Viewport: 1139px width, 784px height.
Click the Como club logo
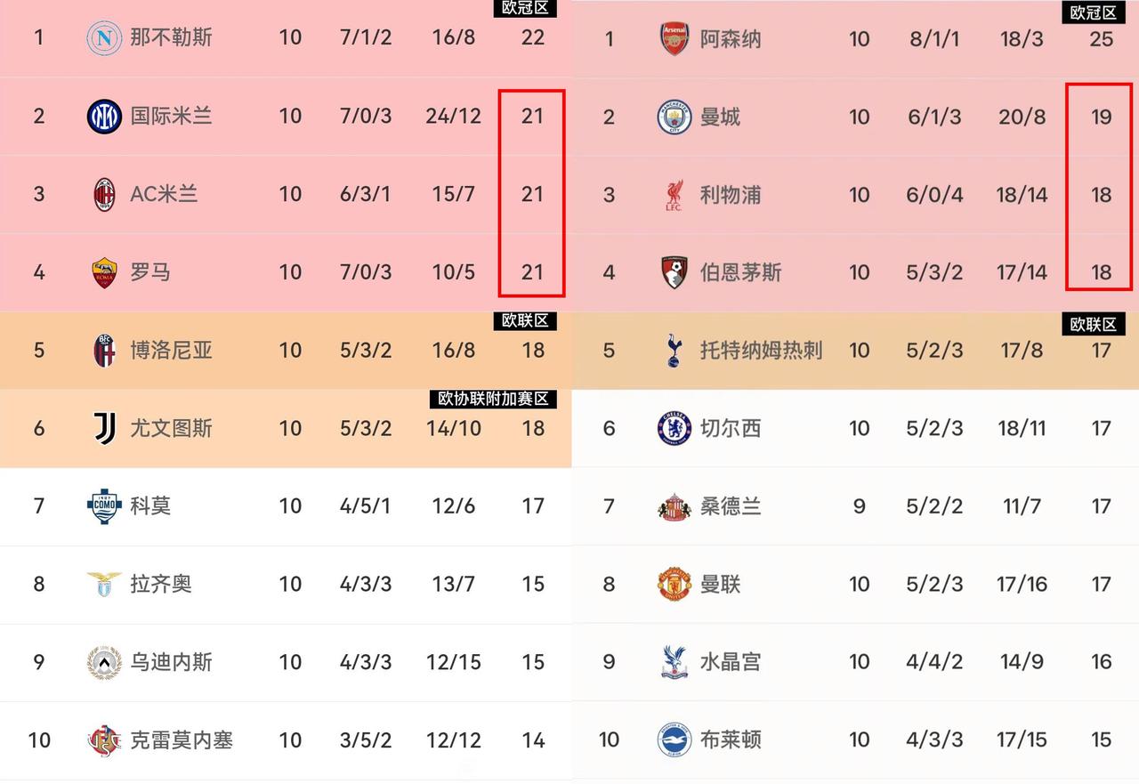tap(104, 506)
